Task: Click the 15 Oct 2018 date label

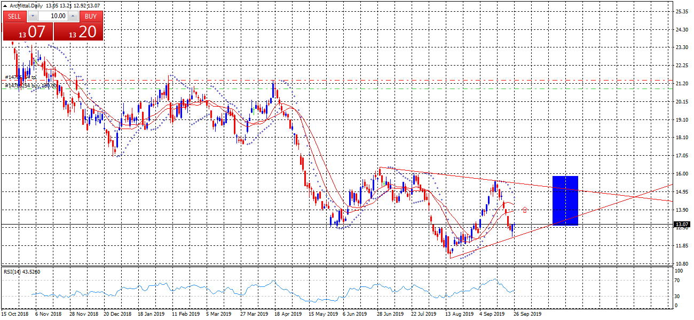Action: tap(15, 314)
